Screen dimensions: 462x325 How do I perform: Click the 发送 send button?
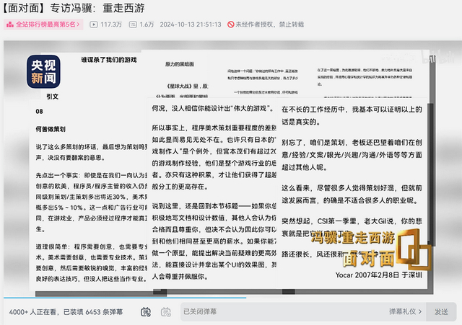tap(441, 312)
